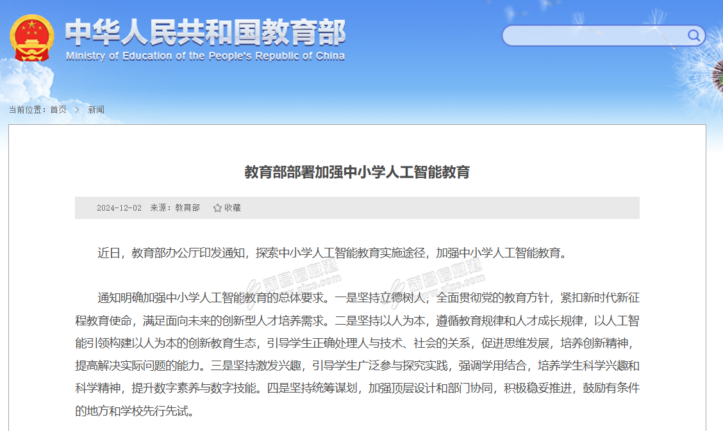Click the star favorite icon
Viewport: 723px width, 431px height.
[217, 208]
